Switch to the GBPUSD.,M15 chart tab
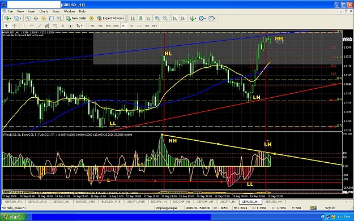354x221 pixels. [37, 202]
